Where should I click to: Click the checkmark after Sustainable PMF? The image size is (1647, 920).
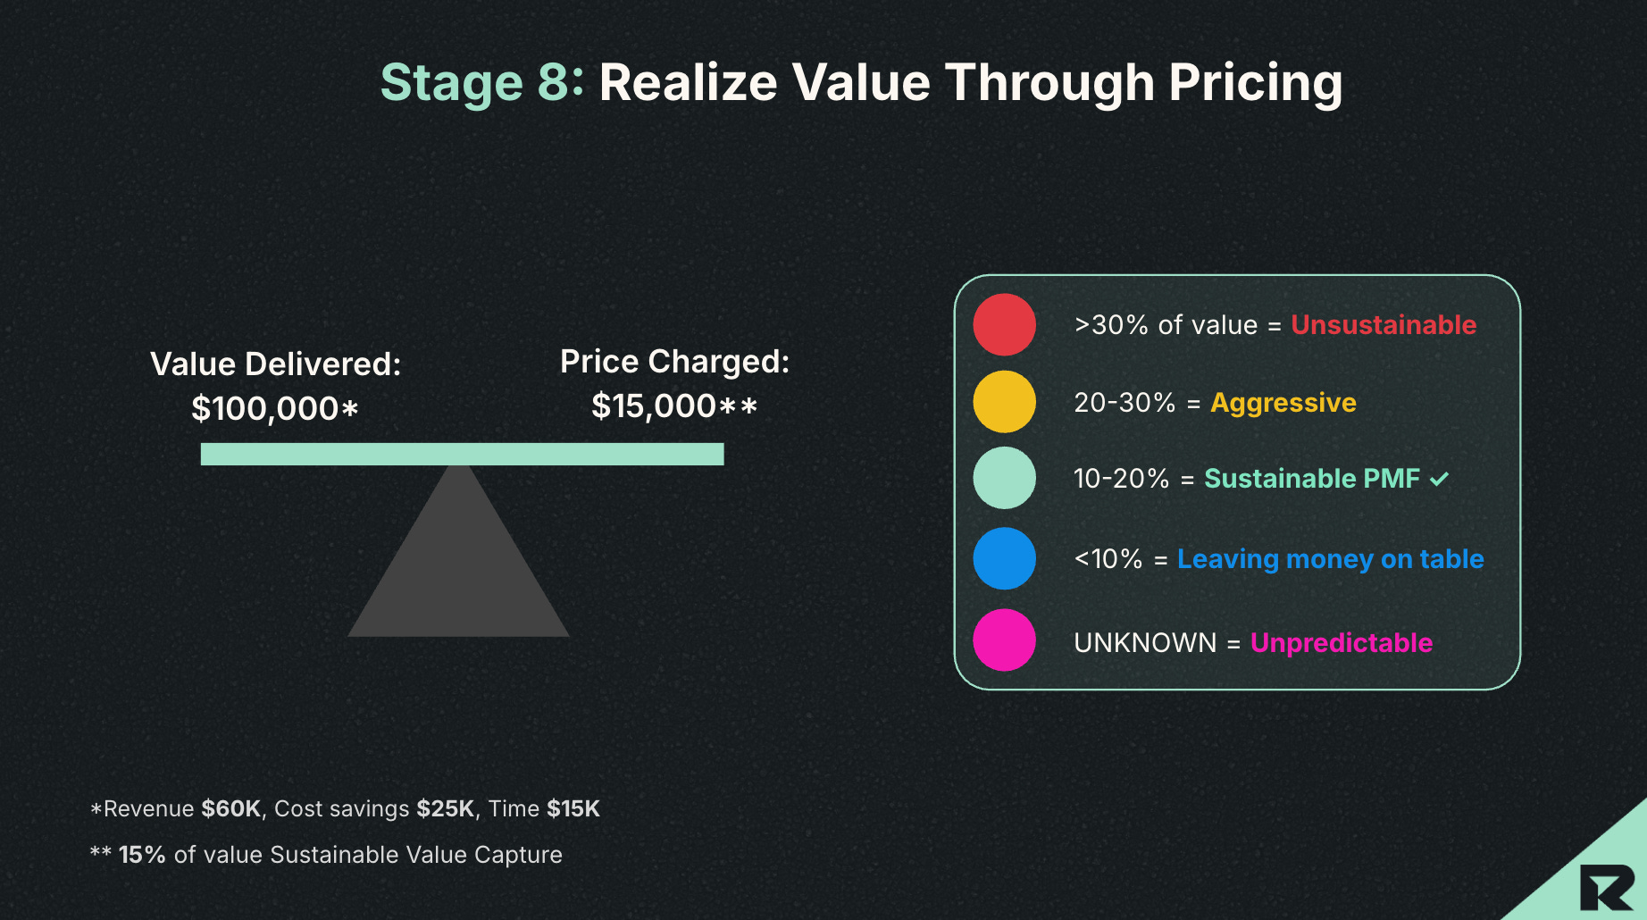click(x=1439, y=479)
